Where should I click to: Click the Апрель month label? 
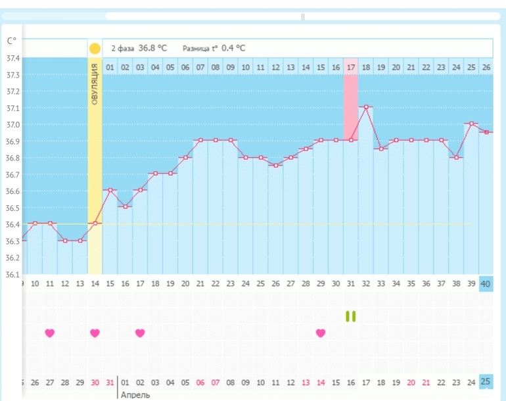(x=135, y=394)
